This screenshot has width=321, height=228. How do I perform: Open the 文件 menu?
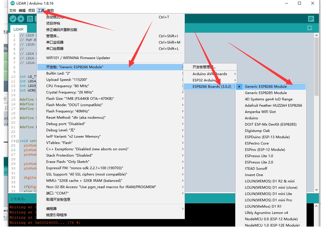pyautogui.click(x=13, y=10)
